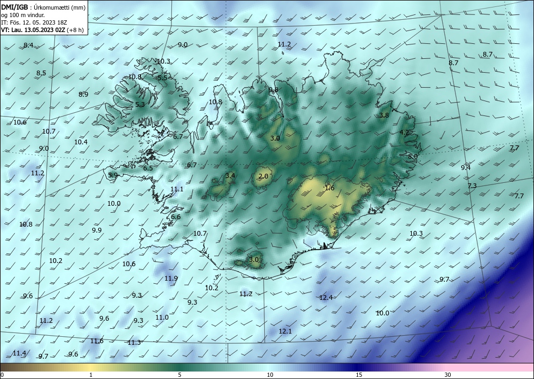Viewport: 534px width, 379px height.
Task: Select the 7.3 value east of Iceland
Action: [x=472, y=185]
